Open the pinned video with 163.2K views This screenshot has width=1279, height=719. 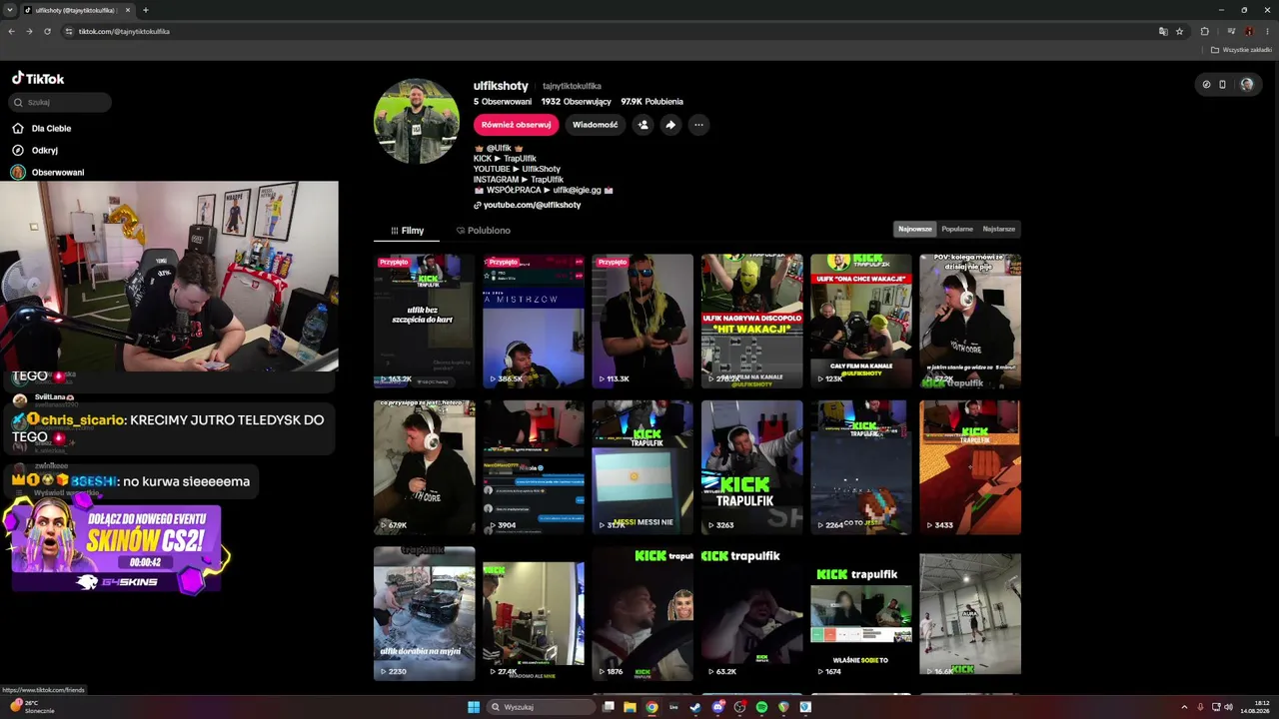point(425,321)
